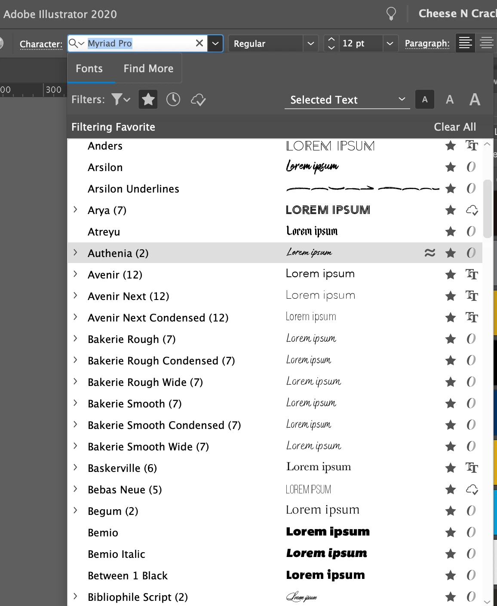Click OpenType icon on Between 1 Black row
Viewport: 497px width, 606px height.
tap(472, 575)
